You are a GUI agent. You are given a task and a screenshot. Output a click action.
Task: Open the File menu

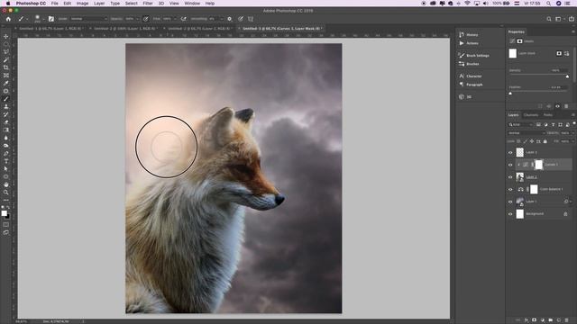point(54,4)
